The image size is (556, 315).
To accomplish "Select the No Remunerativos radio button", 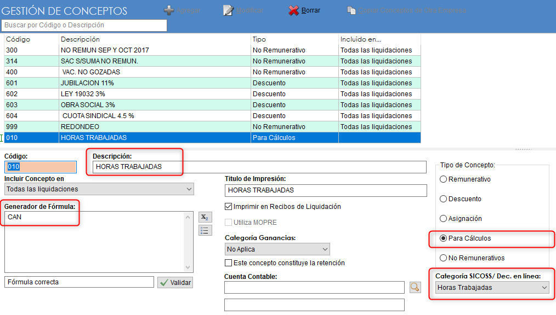I will (x=443, y=258).
